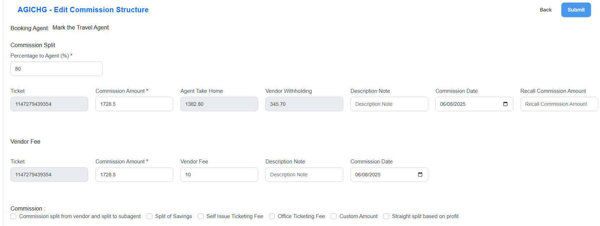The width and height of the screenshot is (600, 226).
Task: Select Commission Date field in Vendor Fee section
Action: [x=389, y=175]
